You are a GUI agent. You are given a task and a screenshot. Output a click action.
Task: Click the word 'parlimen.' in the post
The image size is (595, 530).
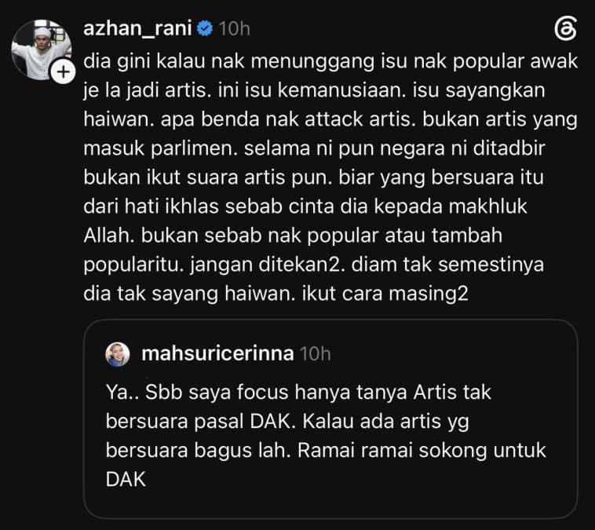tap(194, 148)
